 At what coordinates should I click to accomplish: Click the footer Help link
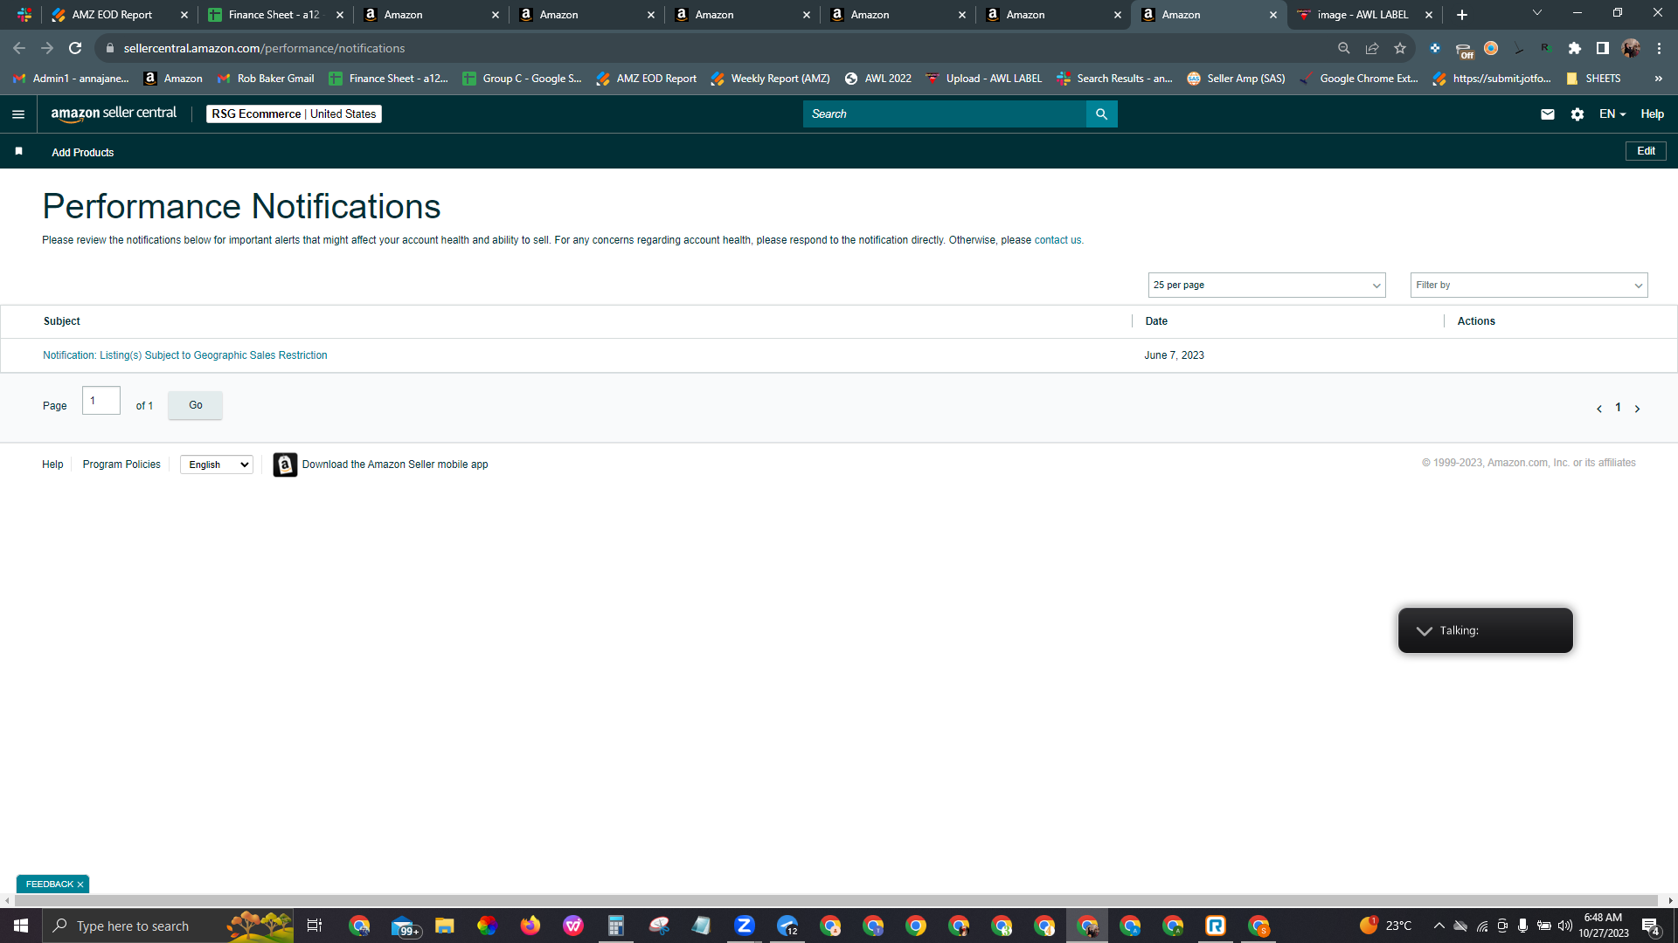tap(52, 465)
